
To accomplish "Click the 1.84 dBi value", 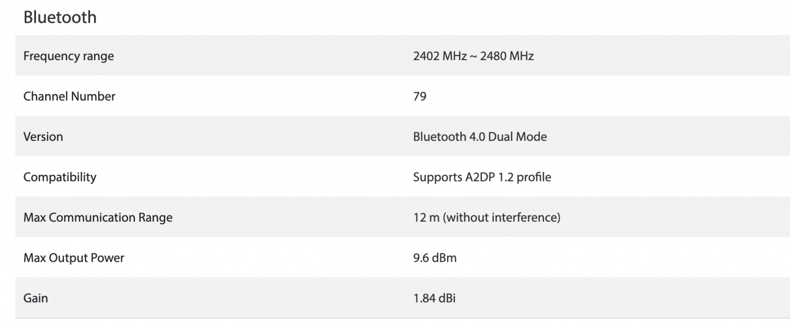I will point(434,298).
